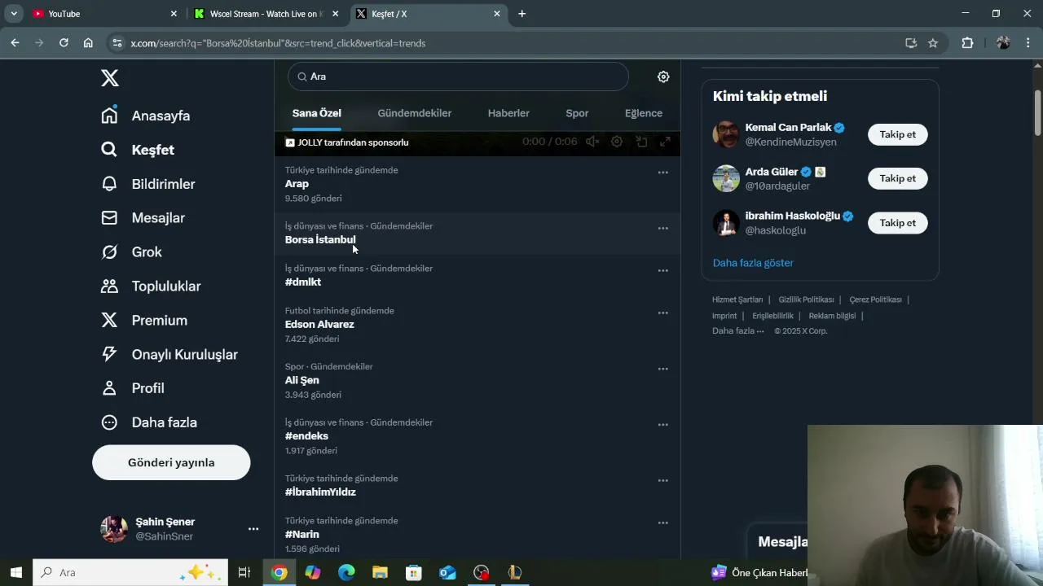Open more options for Borsa İstanbul trend
The width and height of the screenshot is (1043, 586).
(662, 229)
